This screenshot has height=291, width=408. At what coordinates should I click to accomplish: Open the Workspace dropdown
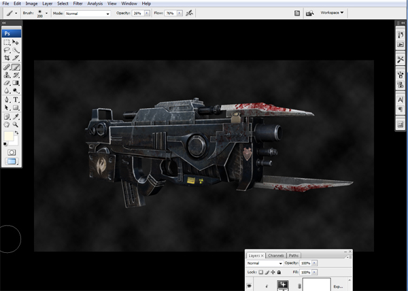pyautogui.click(x=332, y=12)
